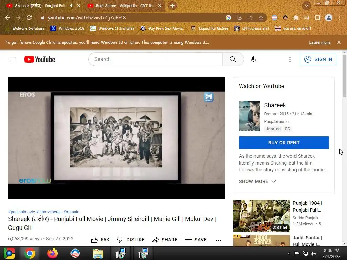The image size is (347, 260).
Task: Open the #punjabimovie hashtag link
Action: click(x=21, y=212)
